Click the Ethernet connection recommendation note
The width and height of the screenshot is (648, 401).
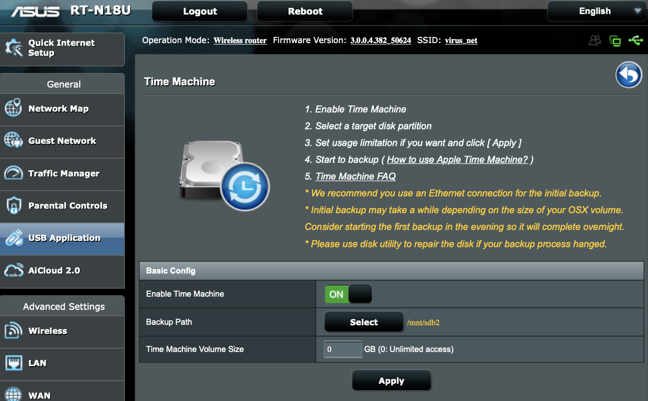tap(453, 193)
